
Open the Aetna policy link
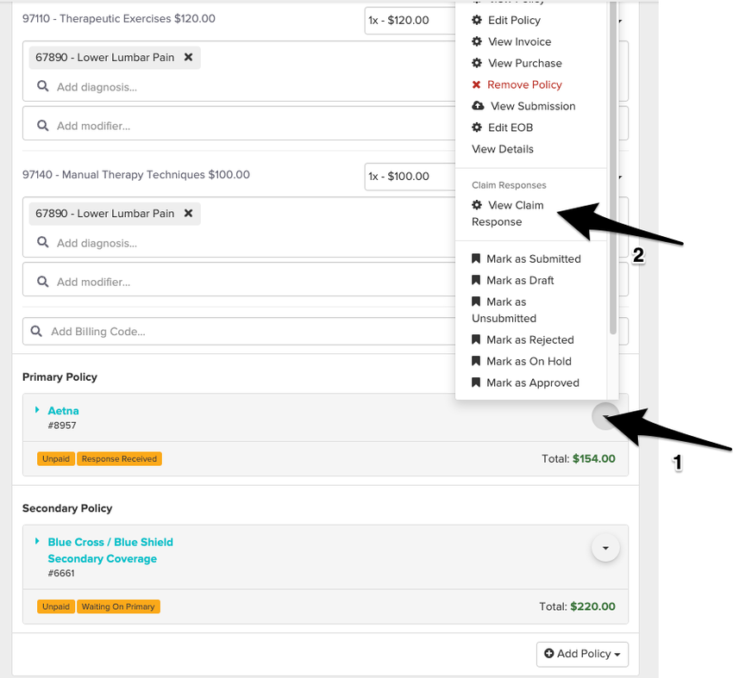click(x=63, y=411)
